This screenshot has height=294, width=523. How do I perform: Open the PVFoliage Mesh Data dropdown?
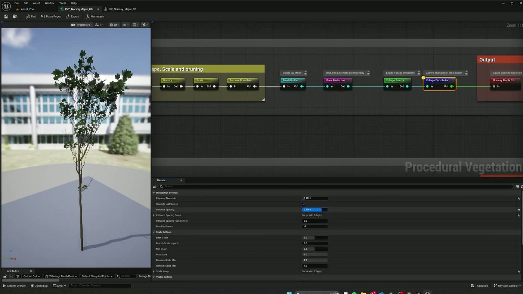click(x=61, y=276)
